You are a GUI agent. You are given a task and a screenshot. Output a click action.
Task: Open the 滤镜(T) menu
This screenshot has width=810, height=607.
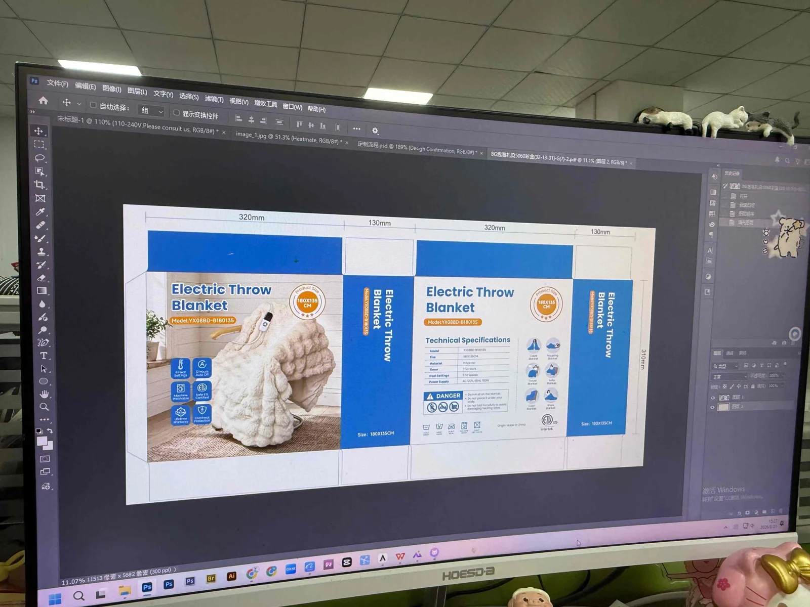click(214, 99)
